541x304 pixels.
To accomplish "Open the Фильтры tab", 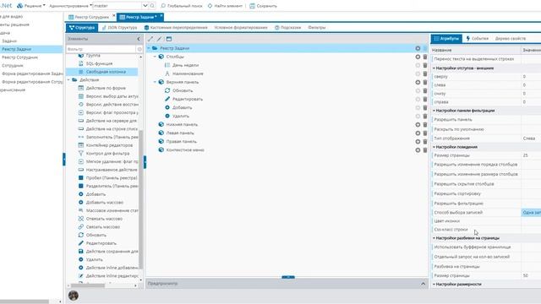I will pos(316,28).
